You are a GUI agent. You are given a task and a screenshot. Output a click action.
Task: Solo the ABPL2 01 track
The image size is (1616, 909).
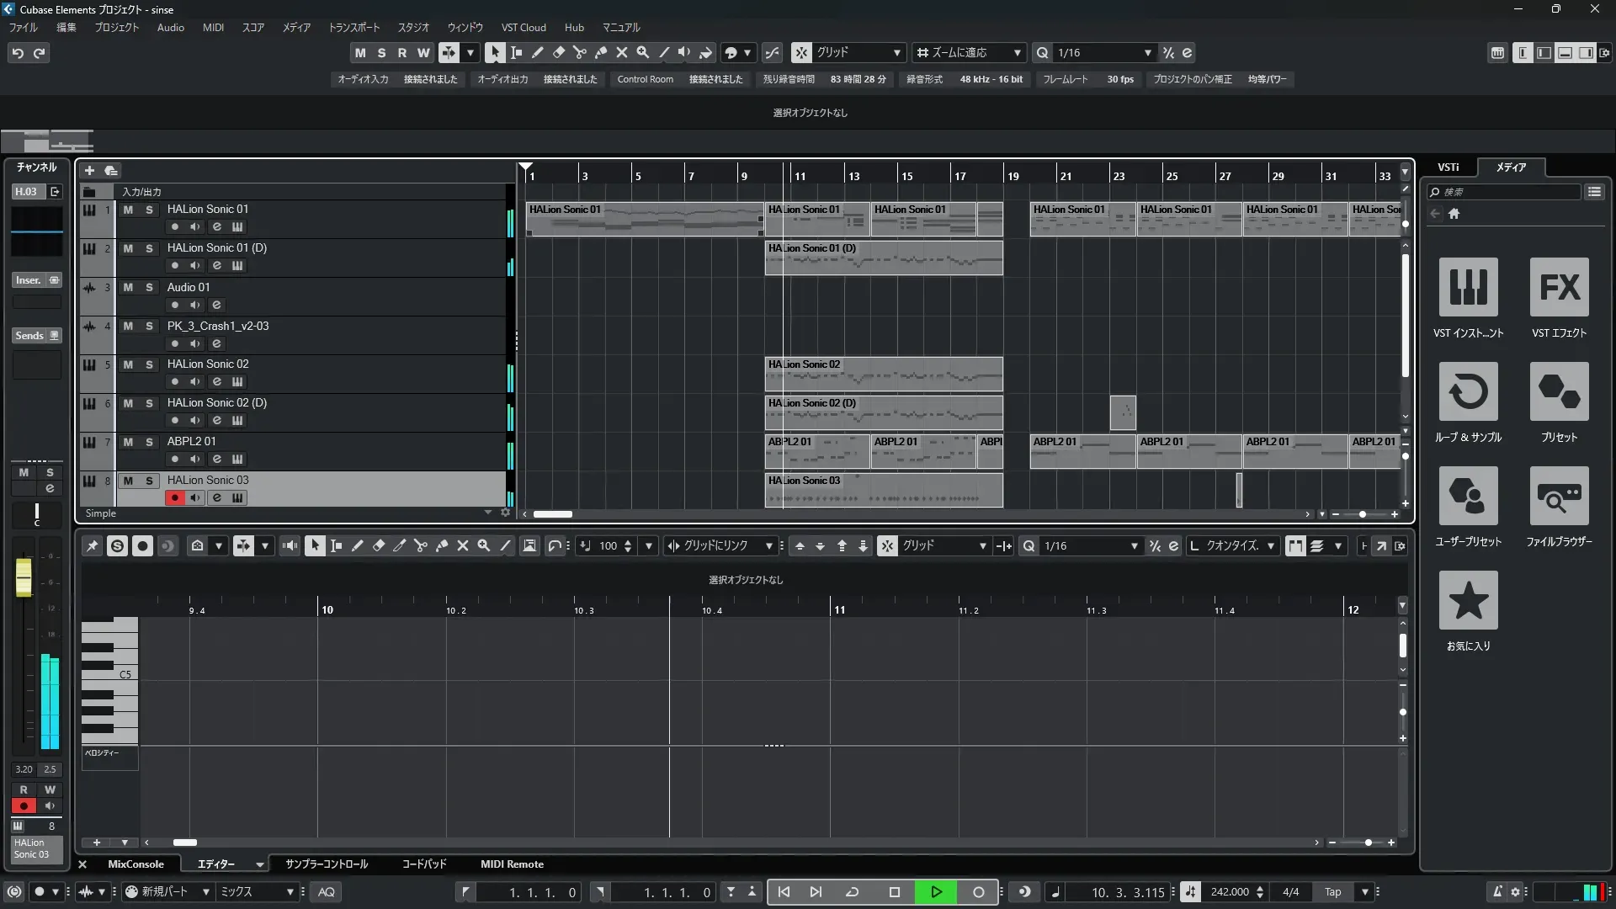149,442
